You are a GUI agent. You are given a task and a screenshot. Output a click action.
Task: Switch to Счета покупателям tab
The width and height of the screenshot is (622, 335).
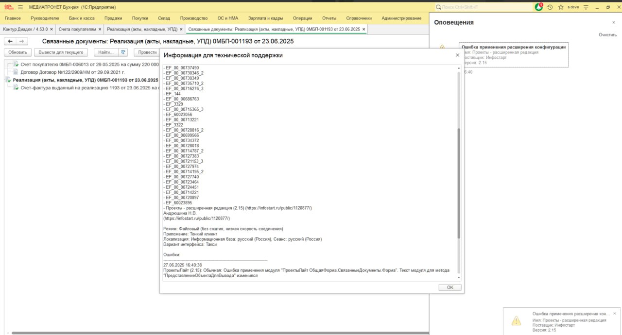pyautogui.click(x=81, y=30)
